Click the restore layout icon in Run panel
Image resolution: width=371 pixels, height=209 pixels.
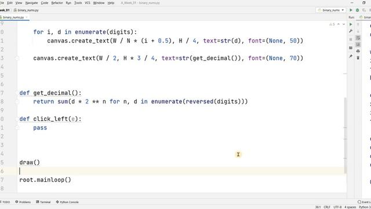pos(351,48)
